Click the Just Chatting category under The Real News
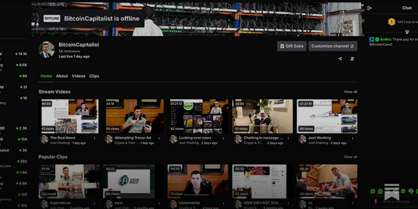Viewport: 418px width, 209px height. (x=60, y=143)
